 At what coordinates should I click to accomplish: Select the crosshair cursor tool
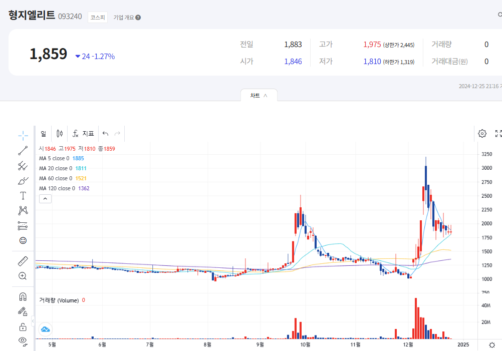click(23, 136)
